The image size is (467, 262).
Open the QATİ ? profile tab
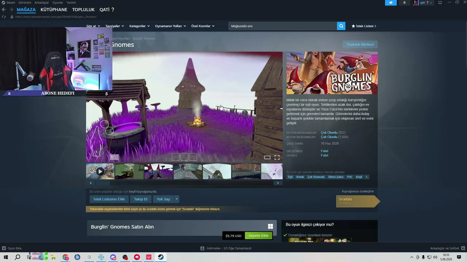107,10
